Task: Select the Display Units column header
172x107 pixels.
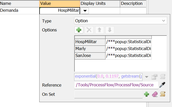Action: [x=100, y=4]
